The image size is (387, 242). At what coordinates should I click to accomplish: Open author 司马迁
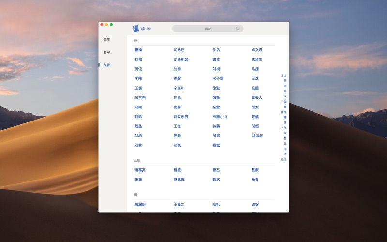179,50
